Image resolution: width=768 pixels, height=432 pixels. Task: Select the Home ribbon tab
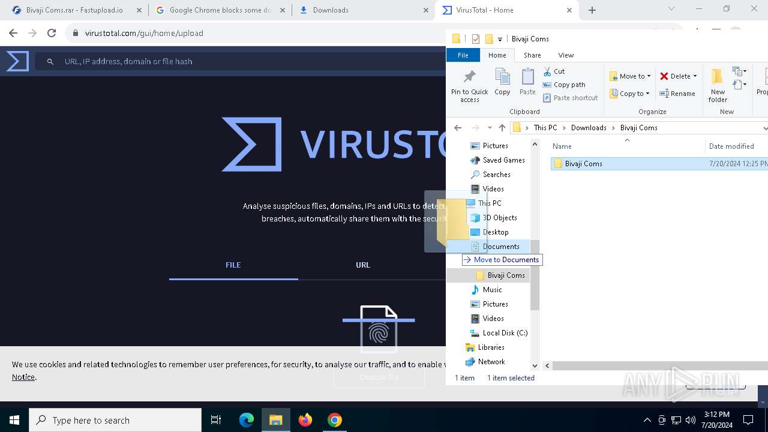(497, 55)
